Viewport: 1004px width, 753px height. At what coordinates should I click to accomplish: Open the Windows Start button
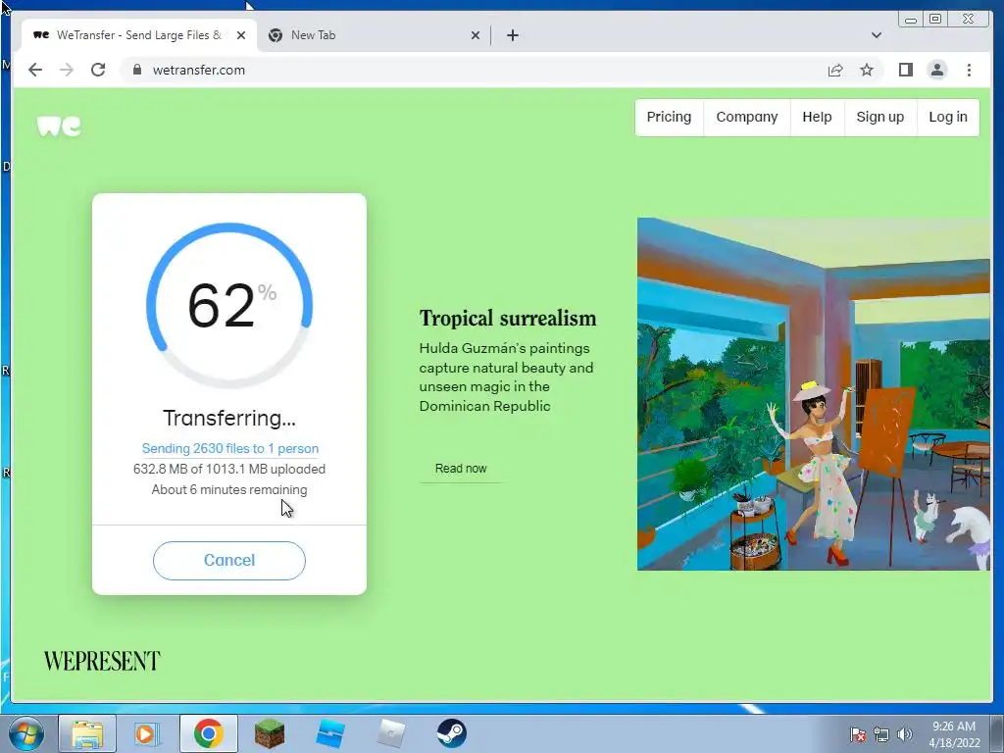coord(26,733)
